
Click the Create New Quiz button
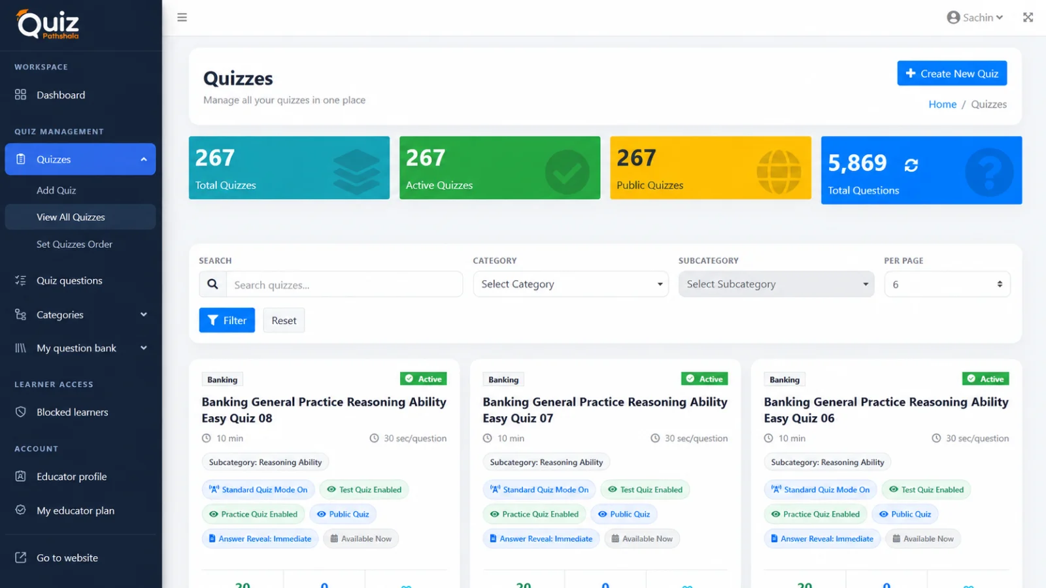952,73
